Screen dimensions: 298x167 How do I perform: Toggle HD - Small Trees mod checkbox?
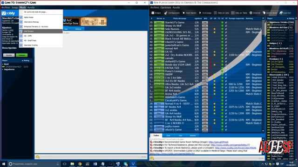[21, 40]
